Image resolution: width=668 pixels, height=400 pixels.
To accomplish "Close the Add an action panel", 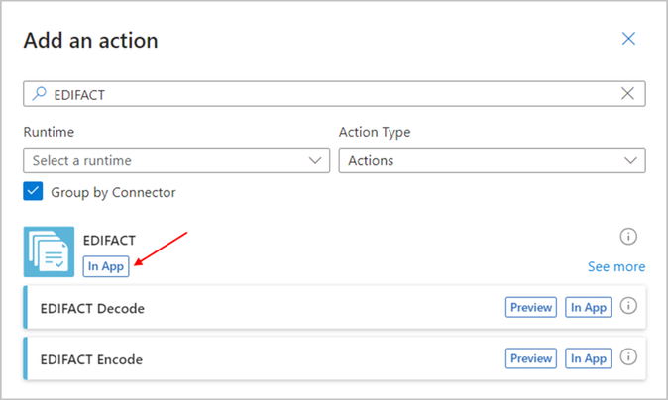I will pos(628,39).
